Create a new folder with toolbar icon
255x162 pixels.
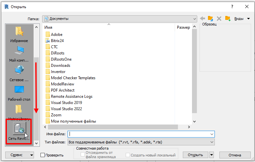tap(228, 19)
